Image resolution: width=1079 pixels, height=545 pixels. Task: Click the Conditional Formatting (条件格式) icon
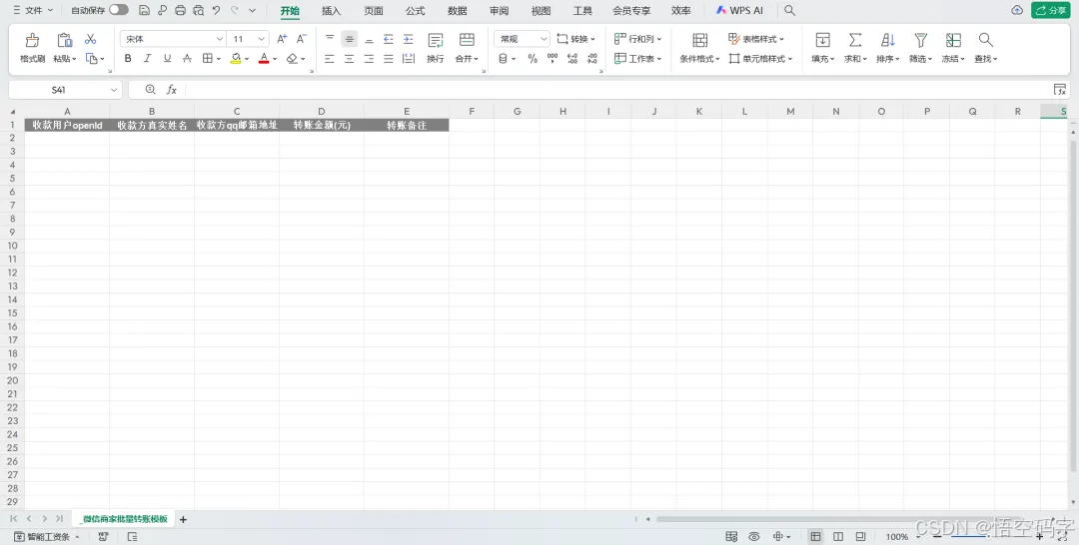699,40
